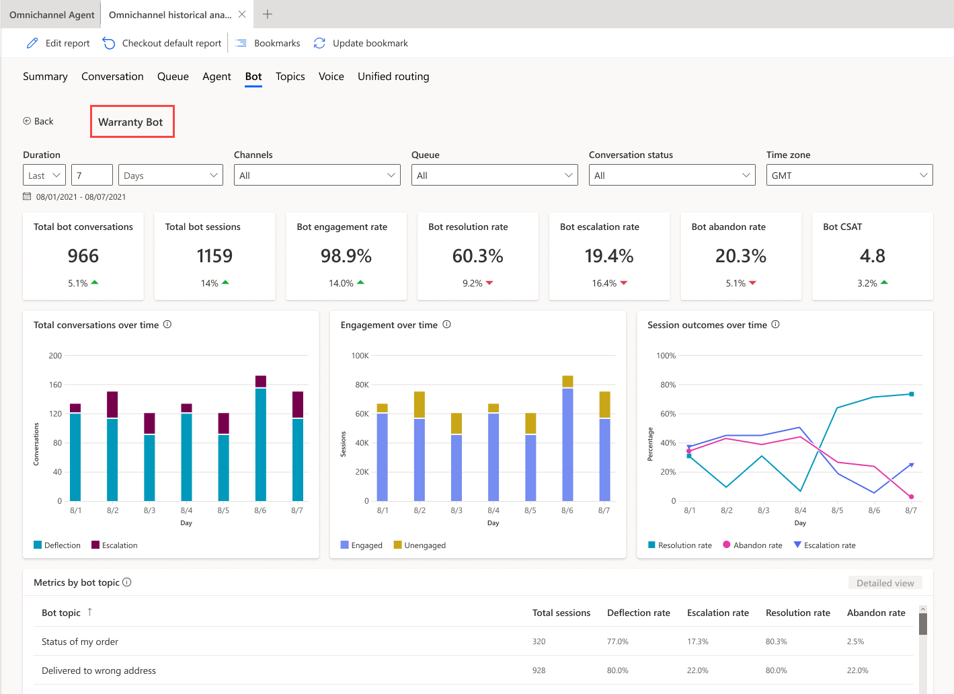Click the Total bot sessions up trend arrow
This screenshot has height=694, width=954.
(x=225, y=282)
